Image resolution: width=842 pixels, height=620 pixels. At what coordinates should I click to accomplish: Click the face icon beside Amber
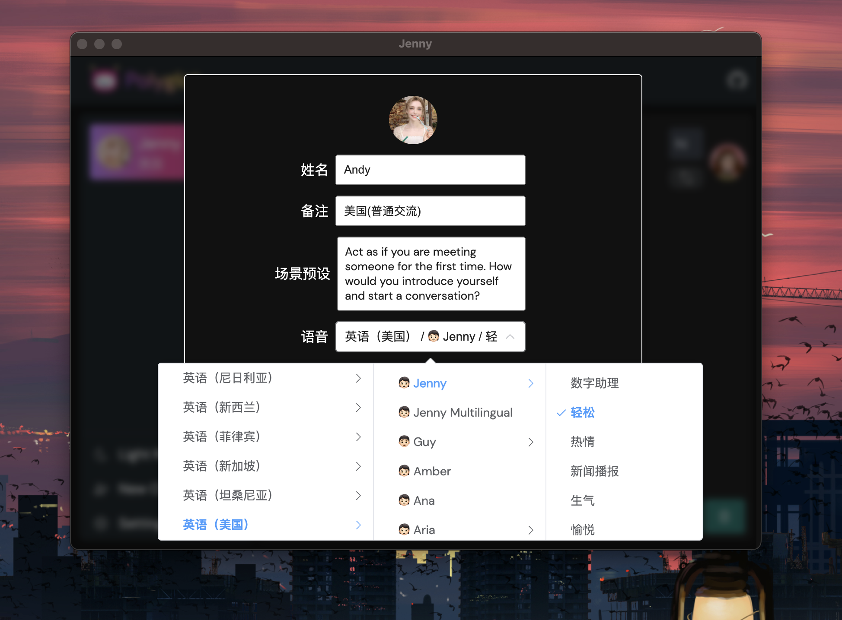(x=404, y=471)
